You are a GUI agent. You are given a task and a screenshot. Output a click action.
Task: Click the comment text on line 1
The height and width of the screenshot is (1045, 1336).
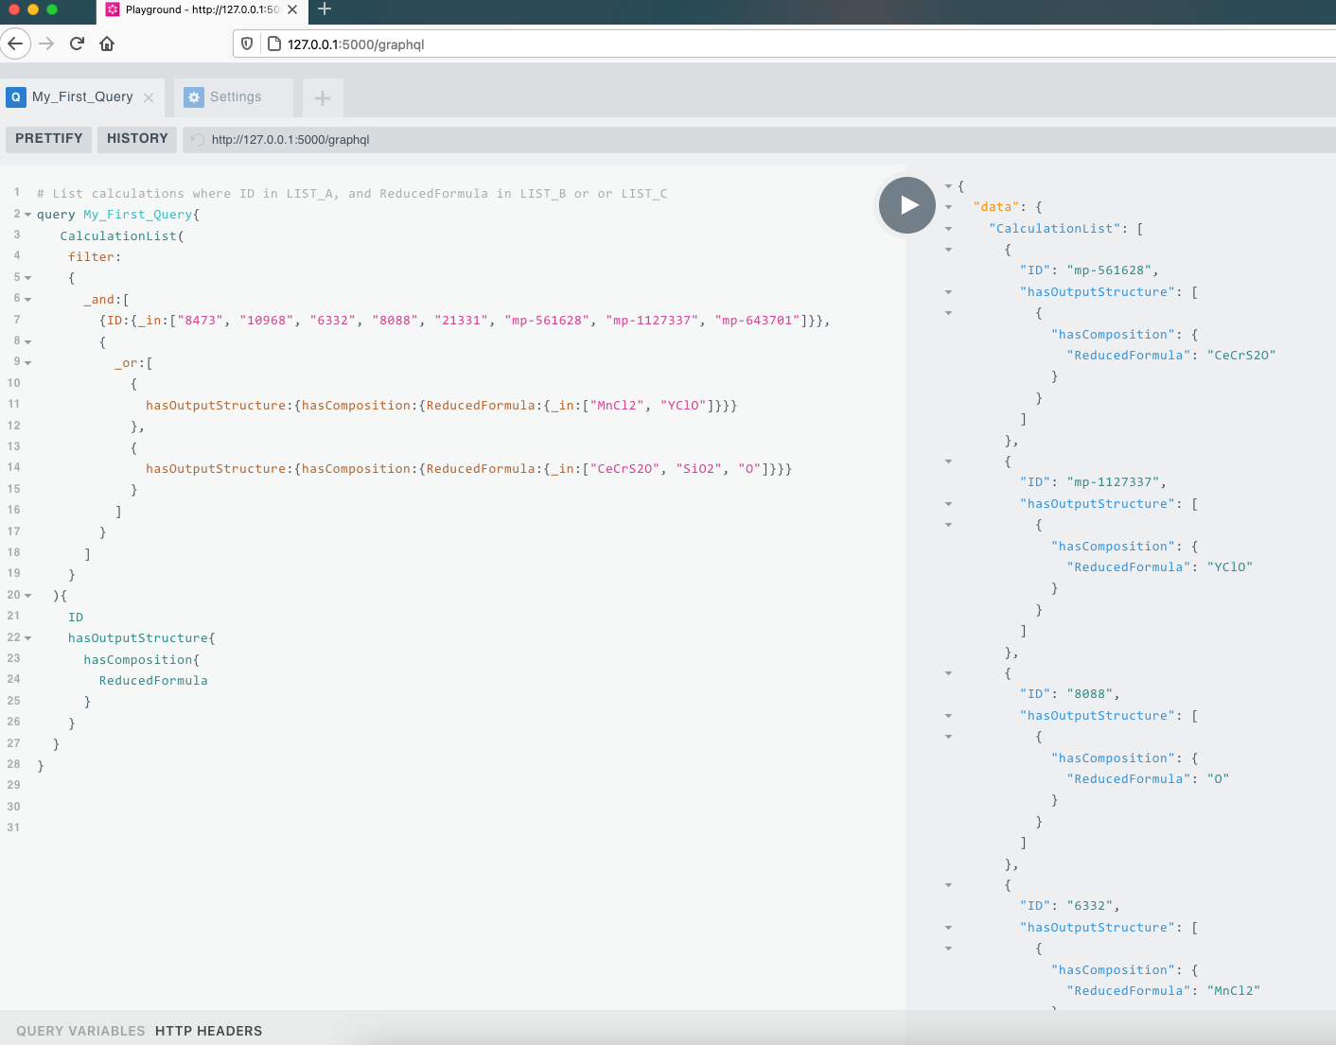(x=352, y=194)
